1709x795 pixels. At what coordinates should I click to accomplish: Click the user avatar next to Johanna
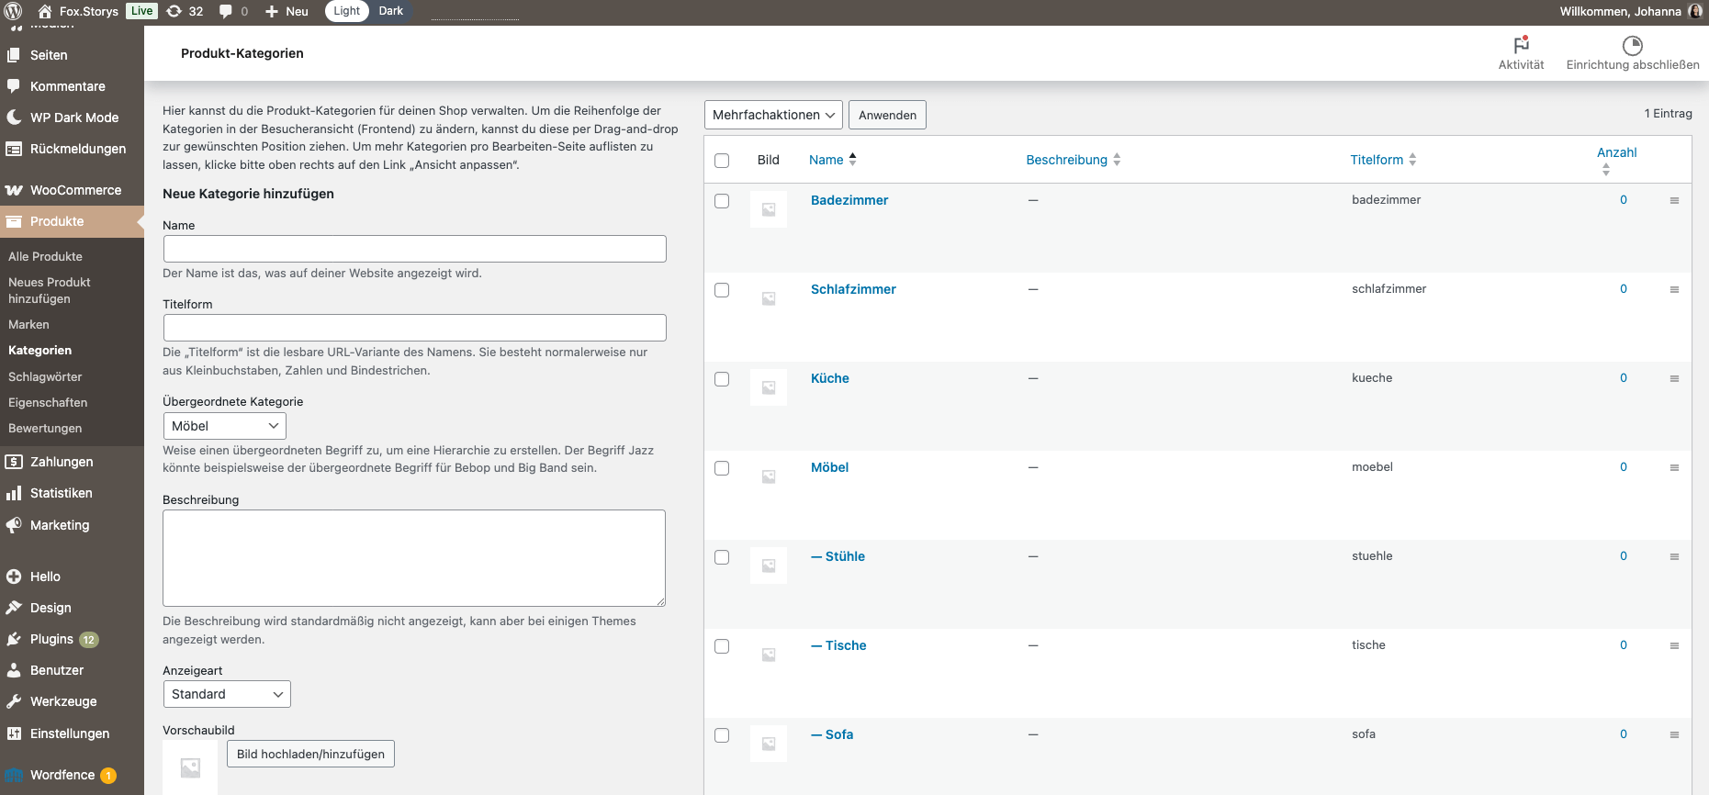[x=1695, y=11]
